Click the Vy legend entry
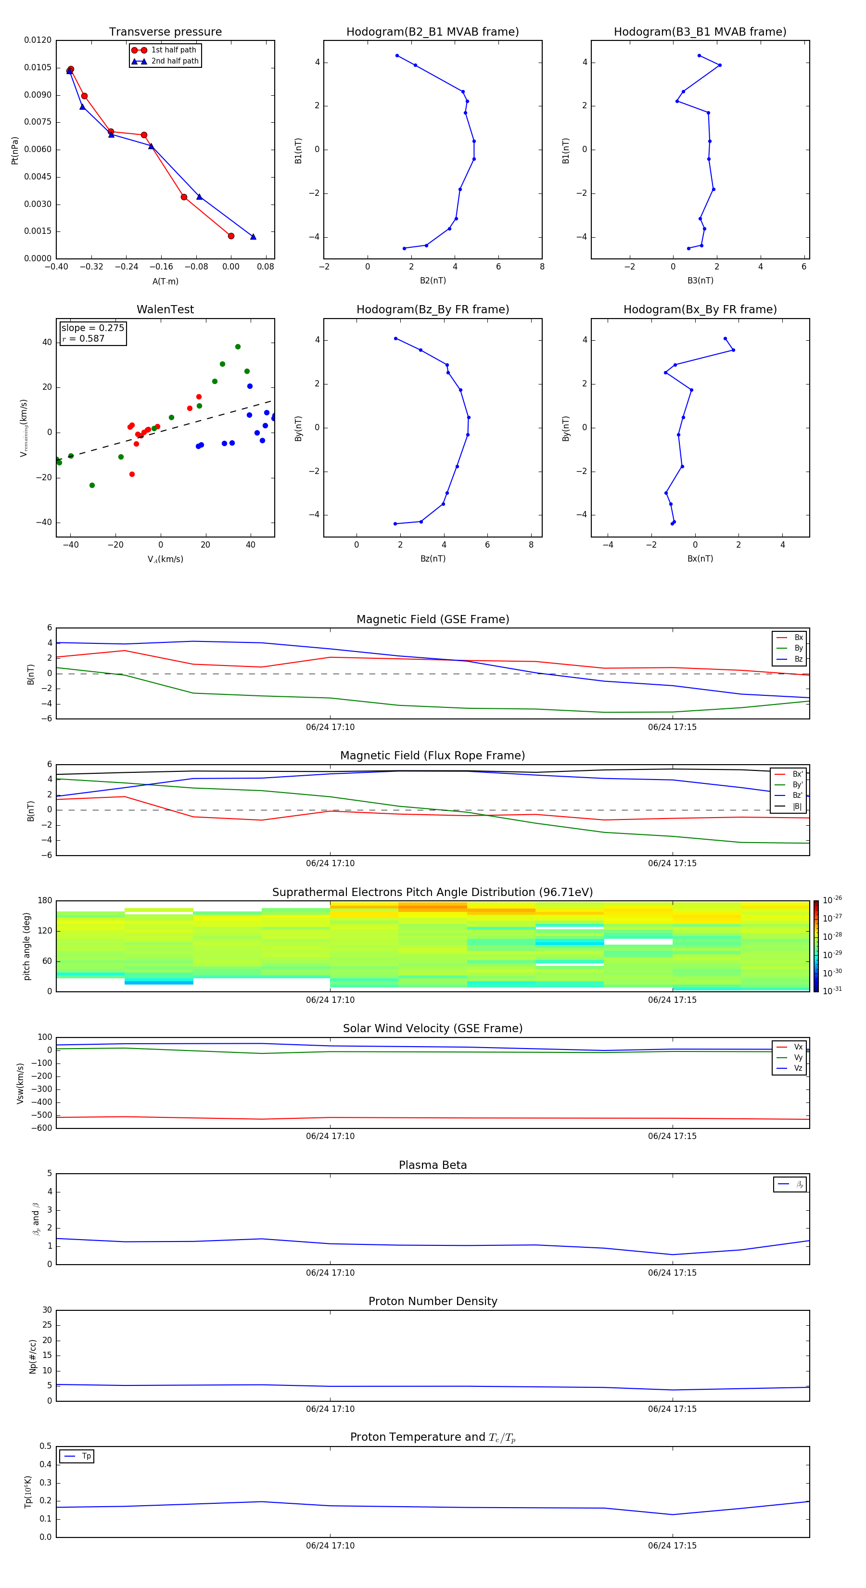 tap(790, 1057)
